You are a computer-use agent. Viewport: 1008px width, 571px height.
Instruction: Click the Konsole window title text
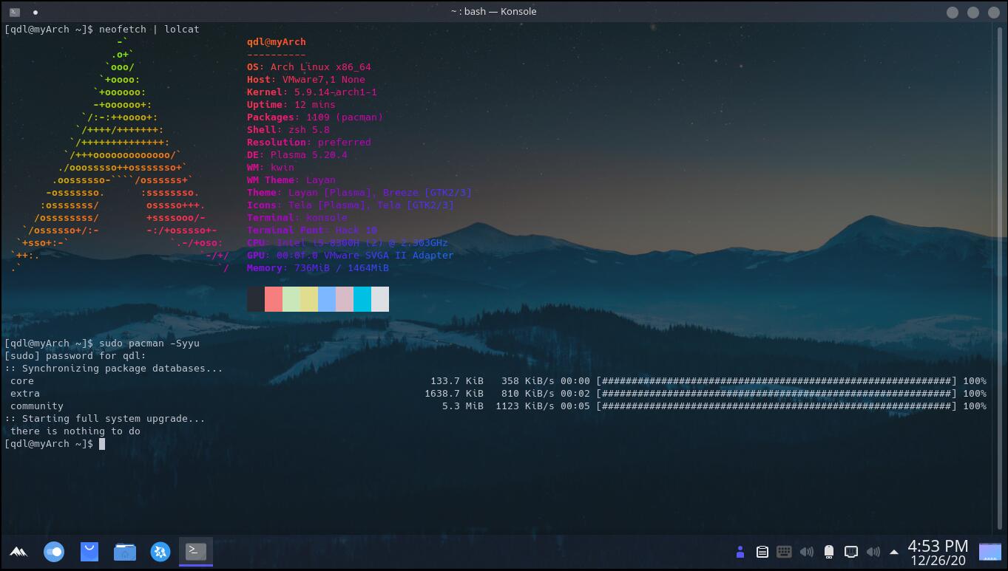click(x=493, y=12)
